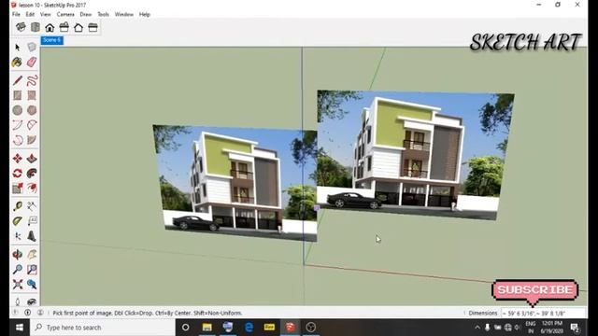Click the Make Component tool

(32, 48)
